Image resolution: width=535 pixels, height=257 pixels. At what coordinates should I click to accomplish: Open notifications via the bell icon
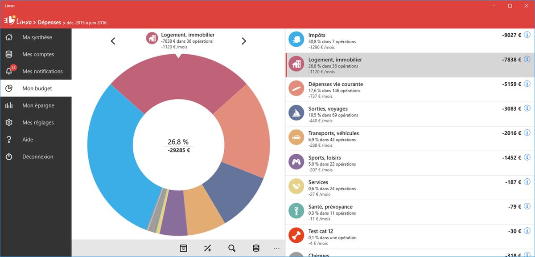click(9, 71)
